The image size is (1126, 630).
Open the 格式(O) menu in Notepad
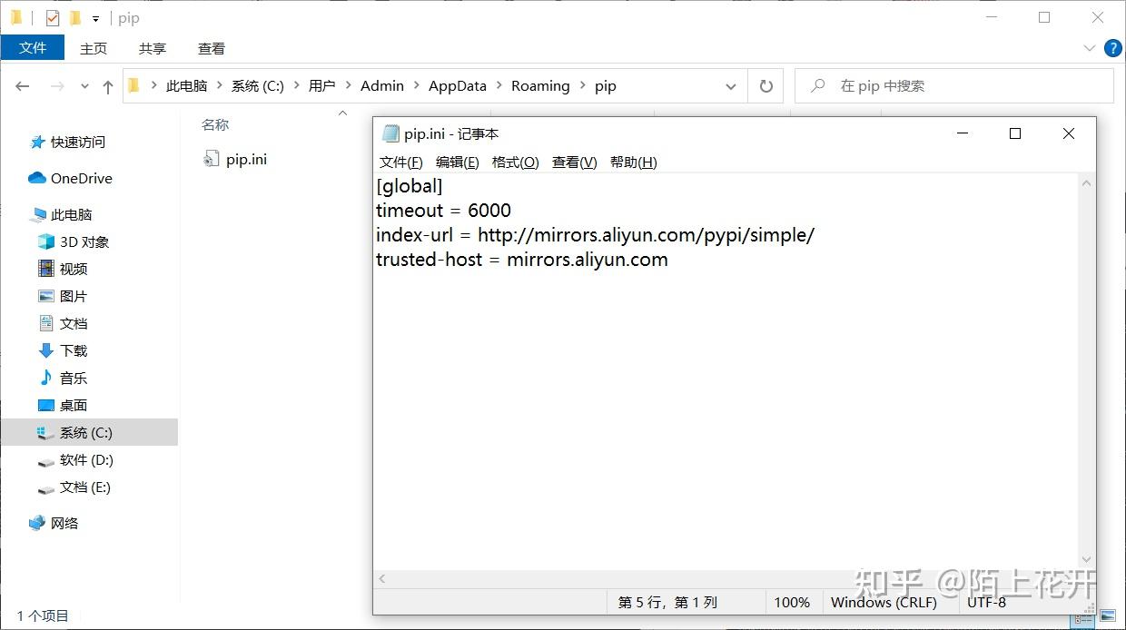(514, 162)
